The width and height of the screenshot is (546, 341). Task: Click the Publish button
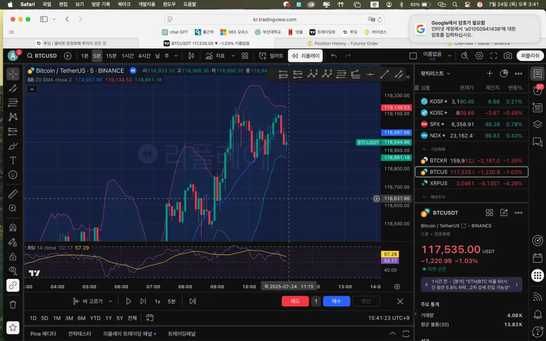(530, 55)
